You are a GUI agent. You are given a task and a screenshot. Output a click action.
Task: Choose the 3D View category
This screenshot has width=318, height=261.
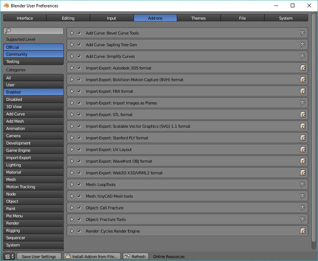click(33, 107)
